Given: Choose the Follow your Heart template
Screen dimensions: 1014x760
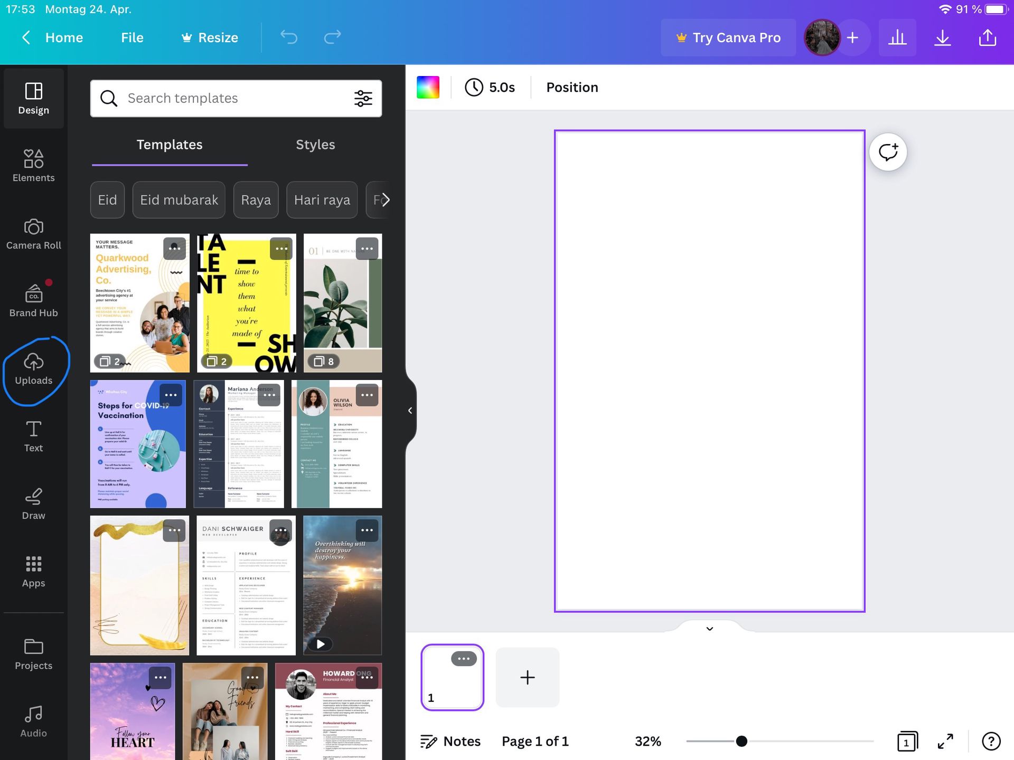Looking at the screenshot, I should pyautogui.click(x=133, y=711).
